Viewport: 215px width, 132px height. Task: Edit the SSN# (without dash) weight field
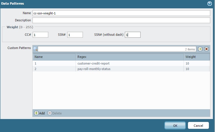pos(133,35)
